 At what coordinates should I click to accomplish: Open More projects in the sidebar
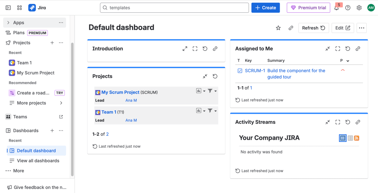(31, 103)
